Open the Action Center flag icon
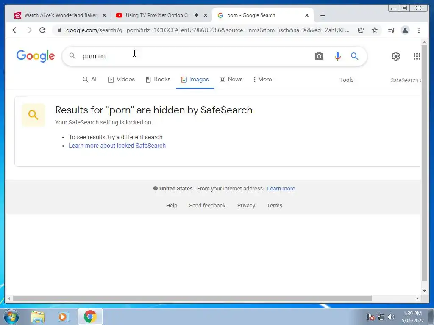The width and height of the screenshot is (434, 325). coord(371,317)
